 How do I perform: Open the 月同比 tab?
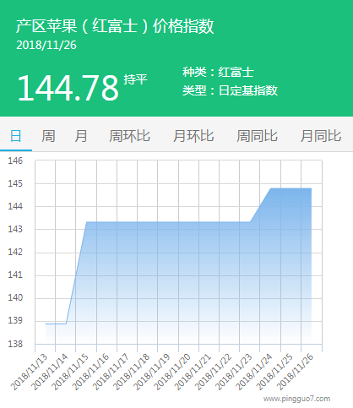pyautogui.click(x=321, y=136)
